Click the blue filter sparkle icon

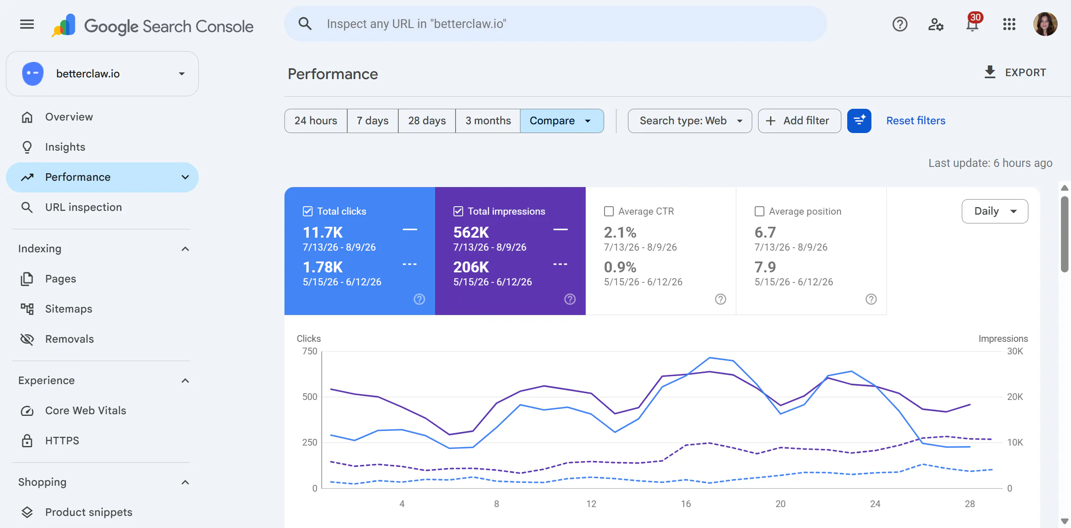(859, 121)
